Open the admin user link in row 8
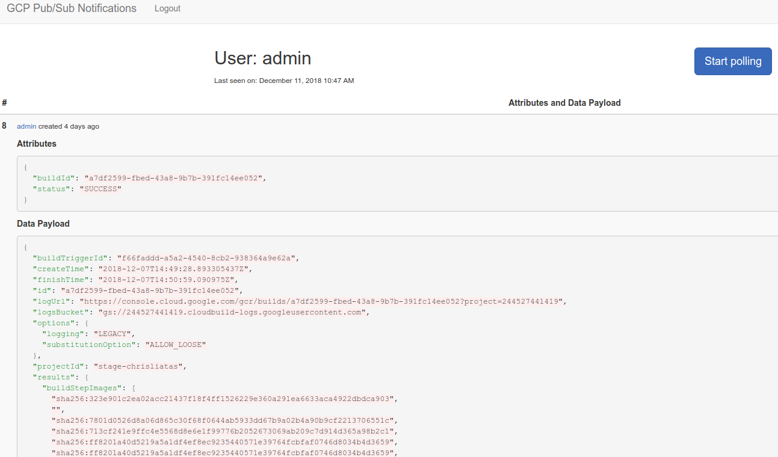The image size is (778, 457). (26, 126)
